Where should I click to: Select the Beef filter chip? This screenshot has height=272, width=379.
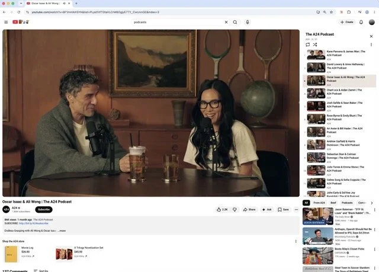(x=333, y=203)
